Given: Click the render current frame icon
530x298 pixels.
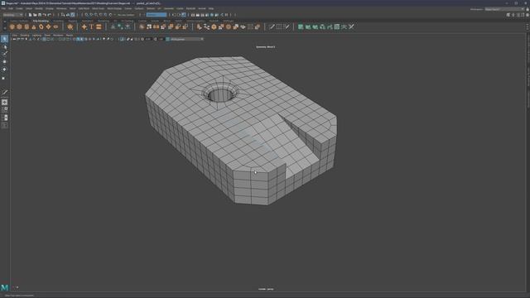Looking at the screenshot, I should (198, 15).
